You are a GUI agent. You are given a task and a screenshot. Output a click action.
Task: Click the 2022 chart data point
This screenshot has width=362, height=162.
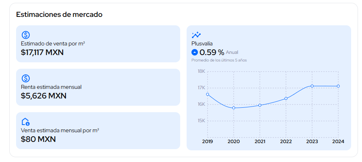tap(286, 98)
